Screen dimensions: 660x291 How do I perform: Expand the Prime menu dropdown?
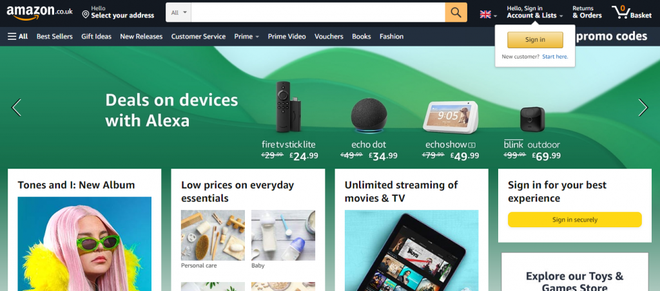click(247, 37)
